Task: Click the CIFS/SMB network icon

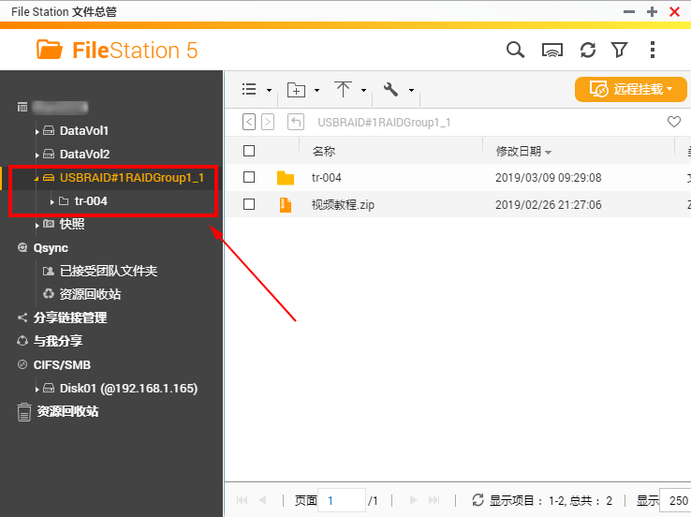Action: point(22,364)
